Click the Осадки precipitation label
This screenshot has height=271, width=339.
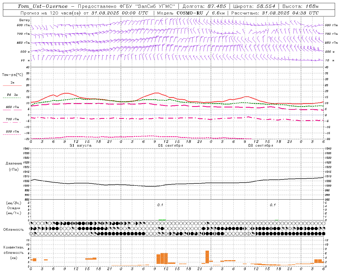point(14,208)
